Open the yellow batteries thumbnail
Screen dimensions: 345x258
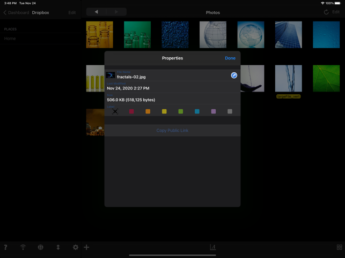pyautogui.click(x=96, y=78)
